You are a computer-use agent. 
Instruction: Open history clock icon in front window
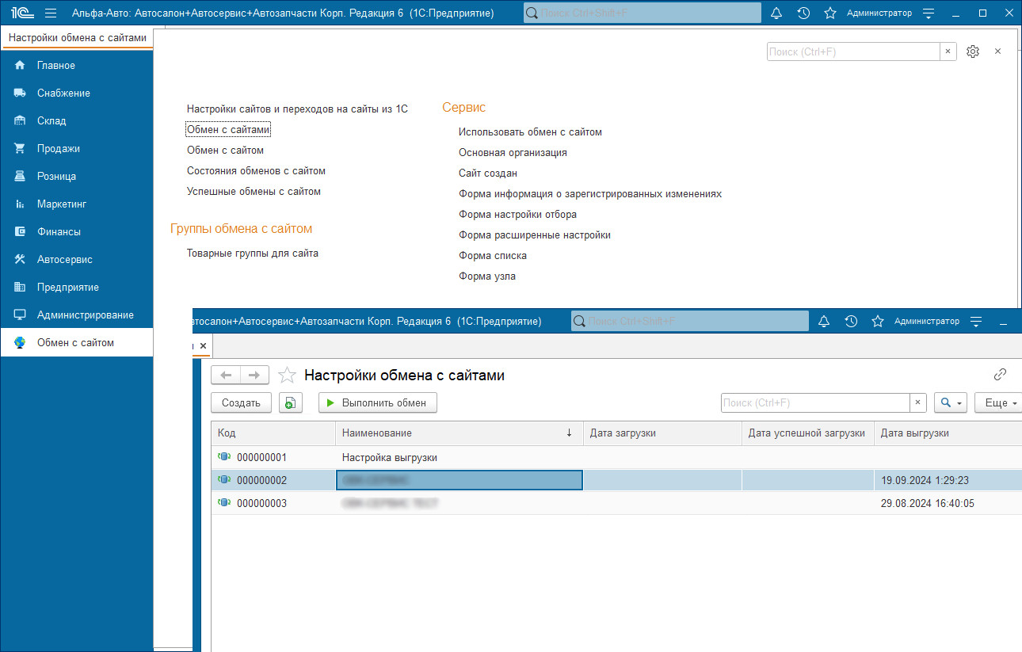coord(851,321)
